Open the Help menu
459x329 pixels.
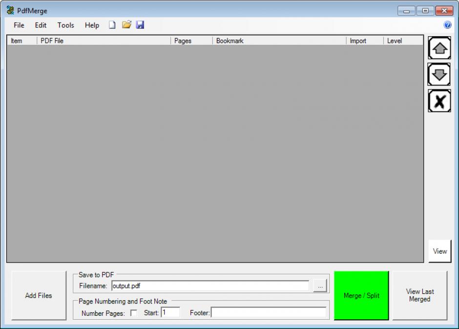click(x=92, y=25)
